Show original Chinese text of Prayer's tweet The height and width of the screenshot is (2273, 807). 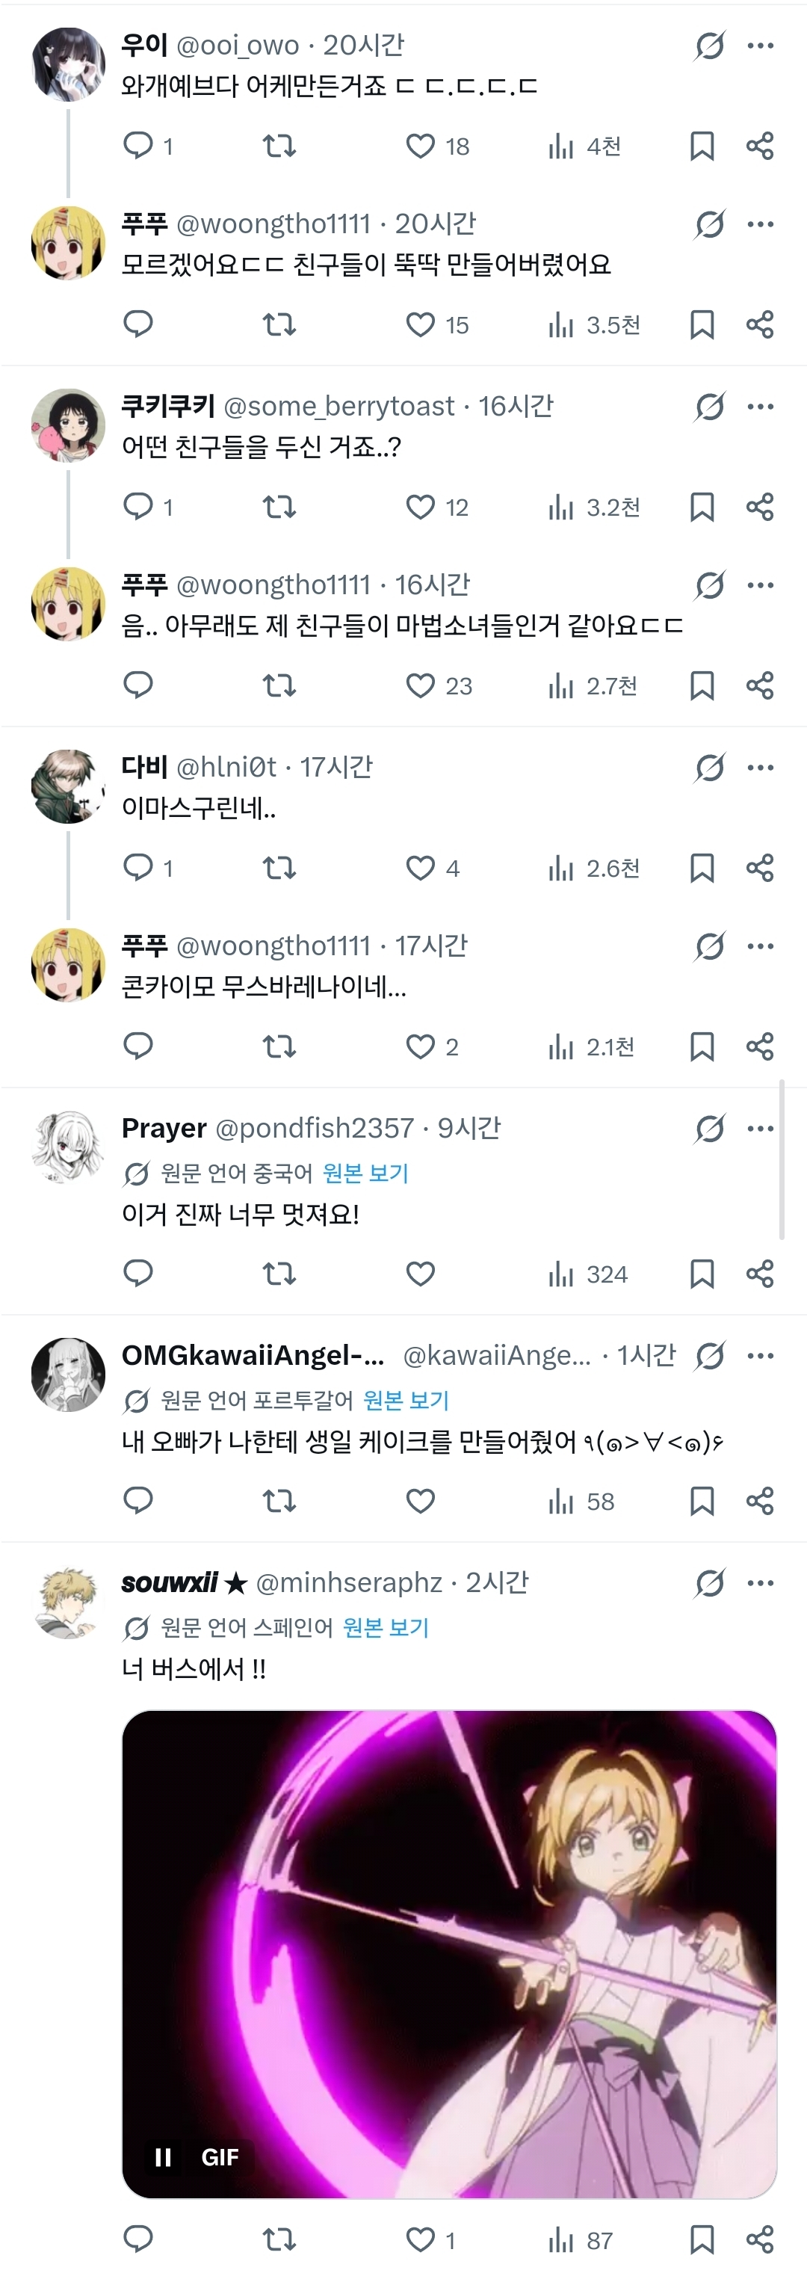pos(365,1173)
